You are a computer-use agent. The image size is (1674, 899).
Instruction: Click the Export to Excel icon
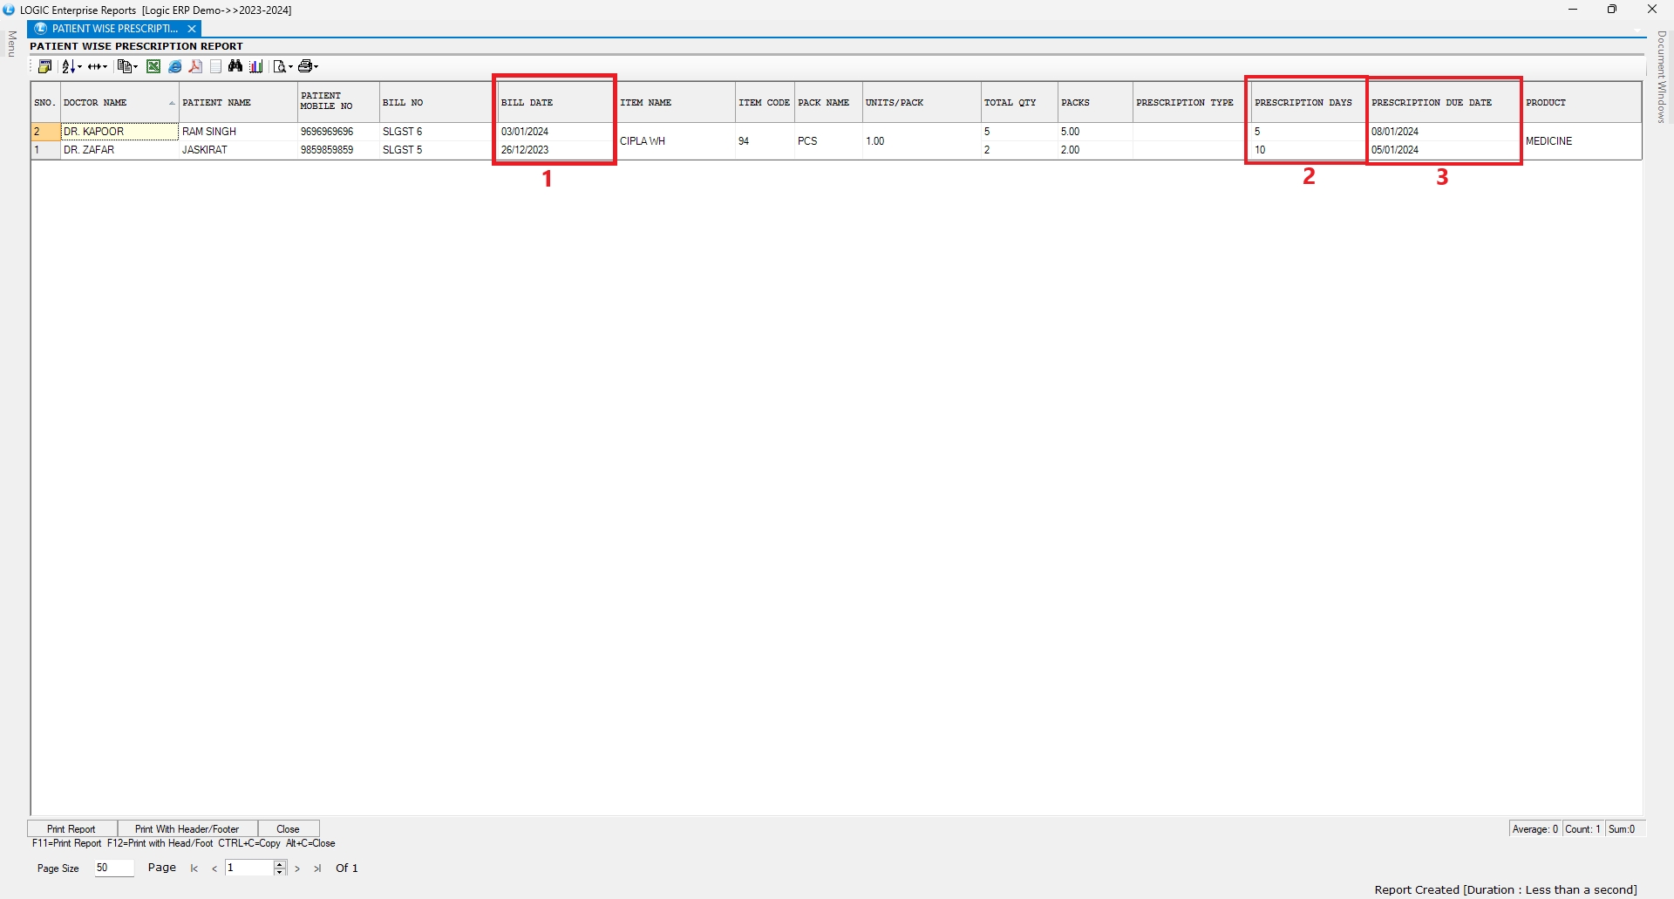click(x=153, y=66)
